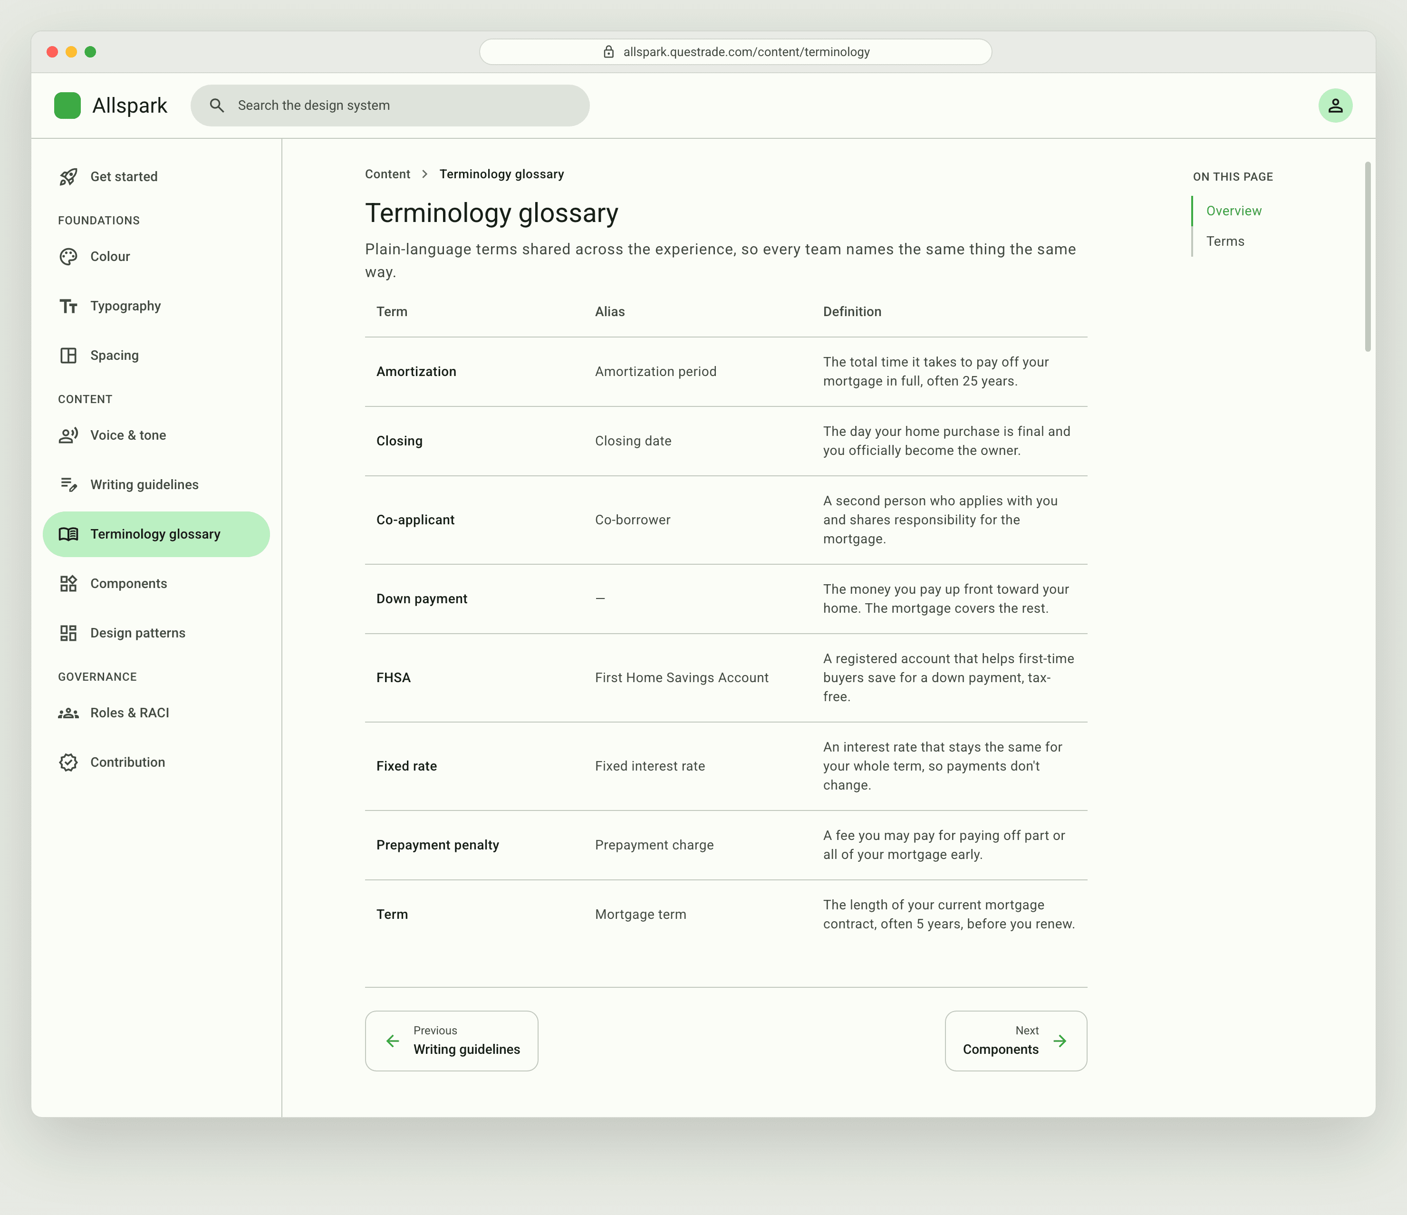Jump to Terms in On this page

pyautogui.click(x=1225, y=241)
